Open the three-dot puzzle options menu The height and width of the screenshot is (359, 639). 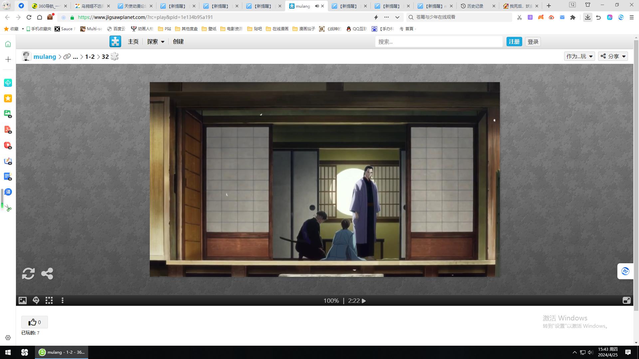pyautogui.click(x=63, y=300)
